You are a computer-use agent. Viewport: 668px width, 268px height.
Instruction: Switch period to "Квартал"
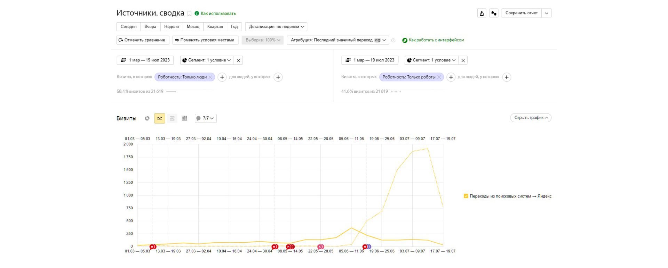point(215,27)
